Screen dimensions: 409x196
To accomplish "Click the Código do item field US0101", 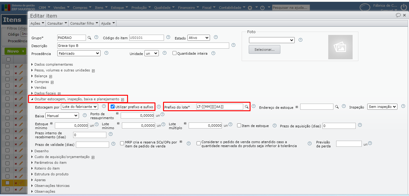I will 147,38.
